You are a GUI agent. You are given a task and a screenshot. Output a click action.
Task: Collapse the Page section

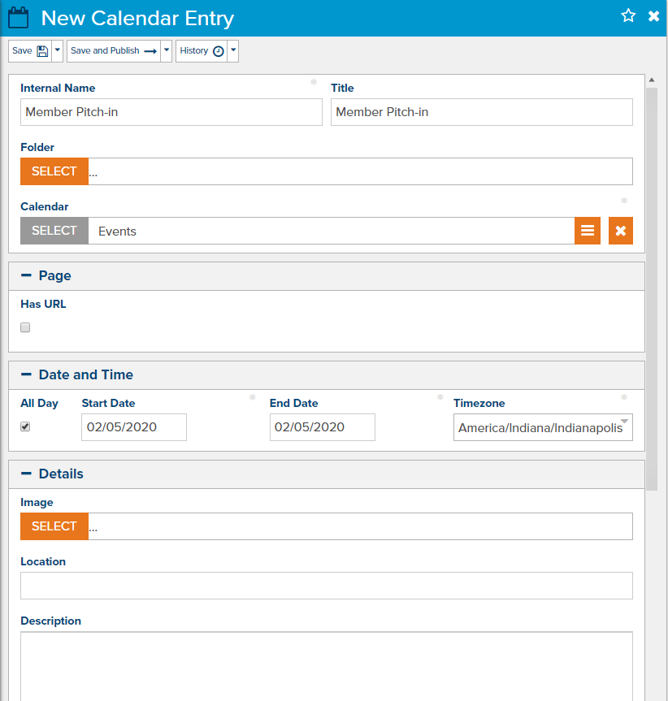coord(26,275)
